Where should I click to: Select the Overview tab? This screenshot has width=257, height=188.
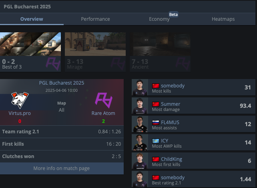(x=32, y=19)
